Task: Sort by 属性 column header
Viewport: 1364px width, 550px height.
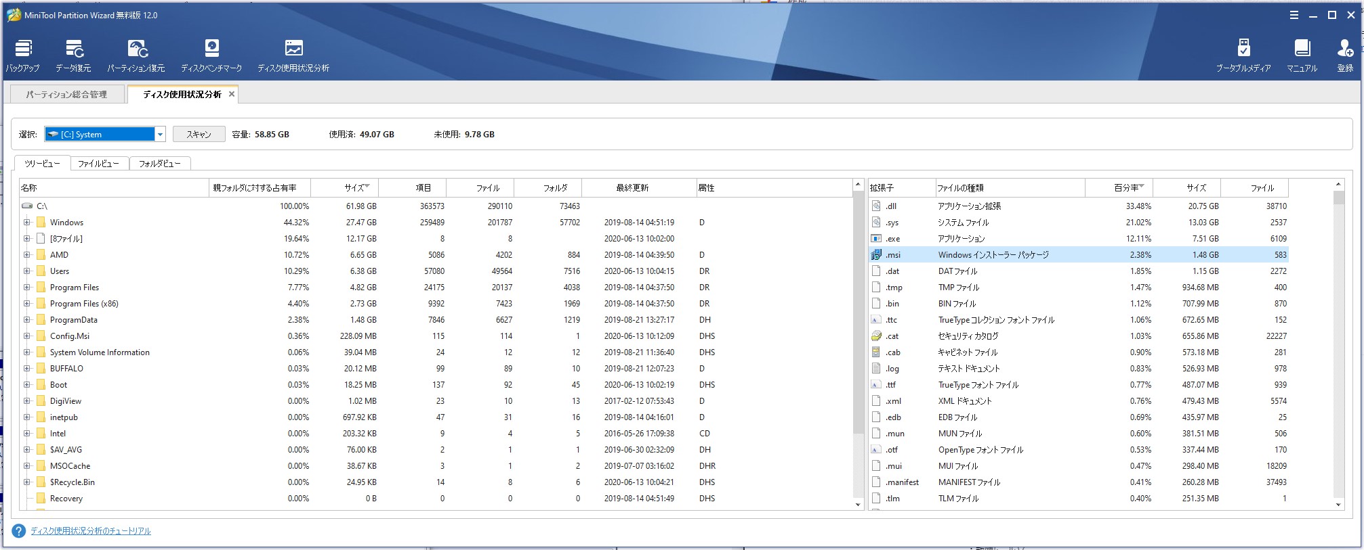Action: [x=774, y=187]
